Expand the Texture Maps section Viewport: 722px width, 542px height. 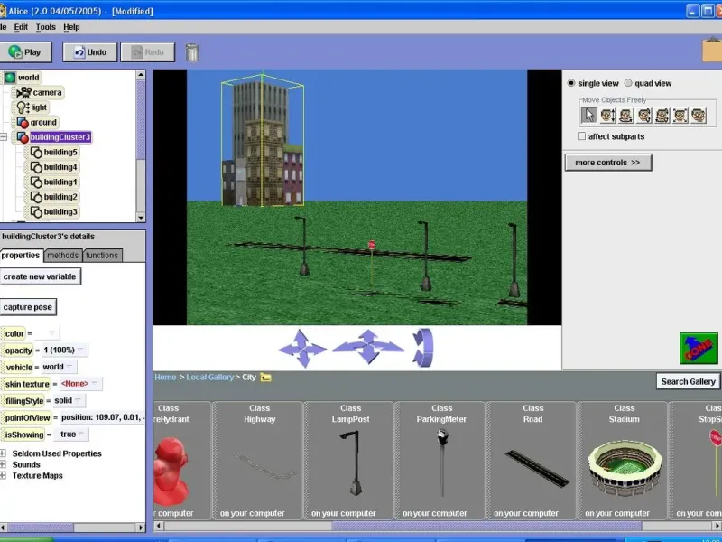click(x=3, y=476)
